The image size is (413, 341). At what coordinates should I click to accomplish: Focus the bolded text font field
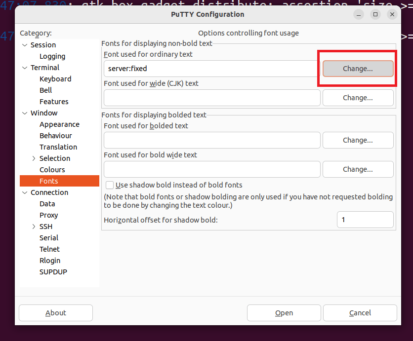(x=212, y=140)
